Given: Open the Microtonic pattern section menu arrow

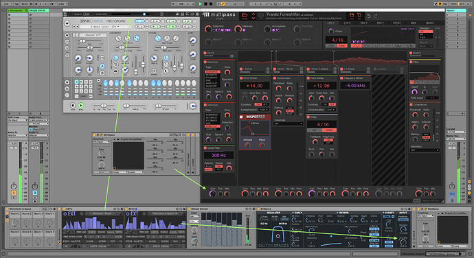Looking at the screenshot, I should 67,82.
